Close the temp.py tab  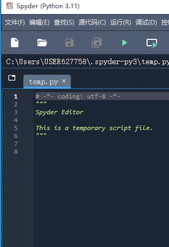[64, 81]
